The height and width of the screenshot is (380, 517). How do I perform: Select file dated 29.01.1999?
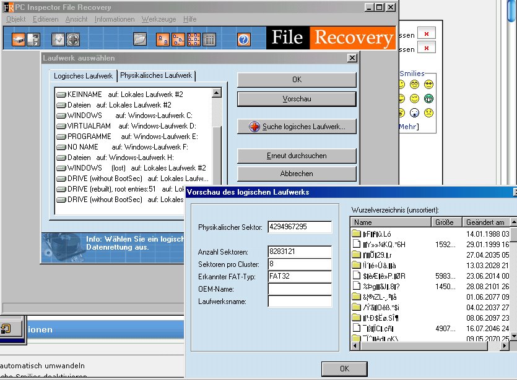430,245
